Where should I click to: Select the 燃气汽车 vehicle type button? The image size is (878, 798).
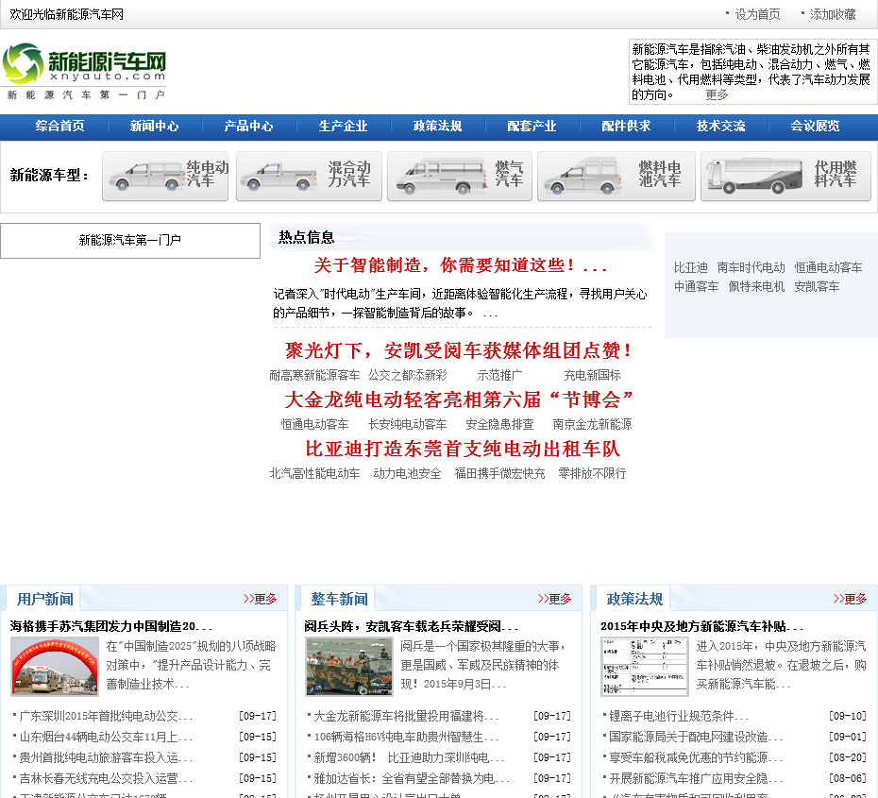pyautogui.click(x=460, y=176)
